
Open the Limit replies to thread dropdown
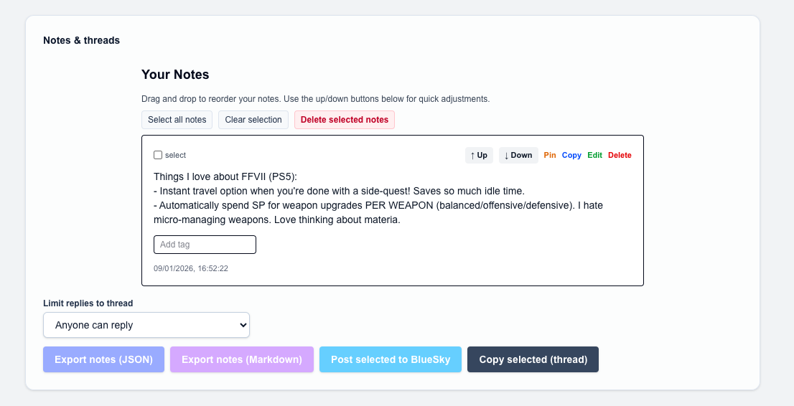(146, 325)
